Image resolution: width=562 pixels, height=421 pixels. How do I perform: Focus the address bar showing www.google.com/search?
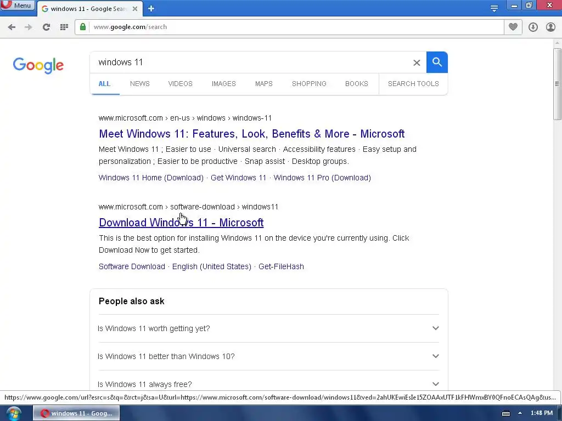[289, 27]
